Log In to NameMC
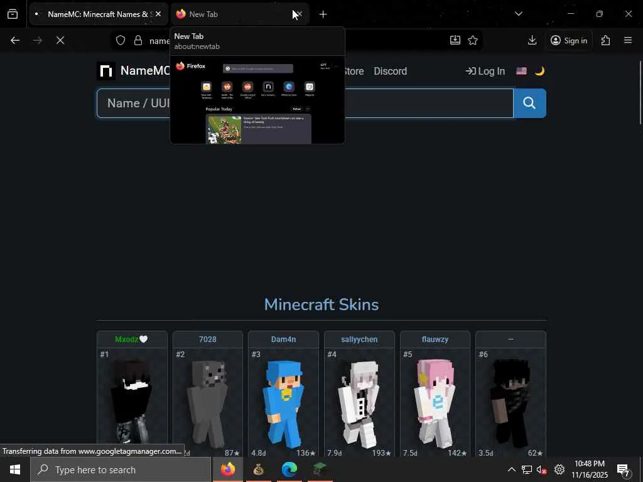 click(x=485, y=72)
